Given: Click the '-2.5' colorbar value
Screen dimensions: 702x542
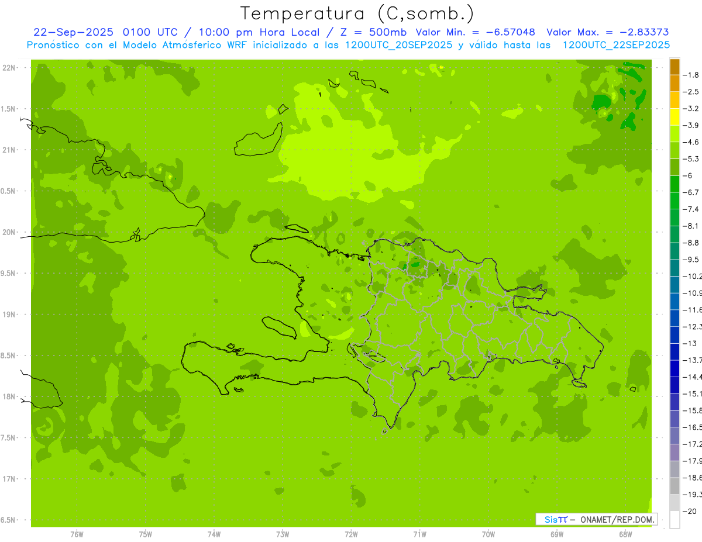Looking at the screenshot, I should click(691, 92).
